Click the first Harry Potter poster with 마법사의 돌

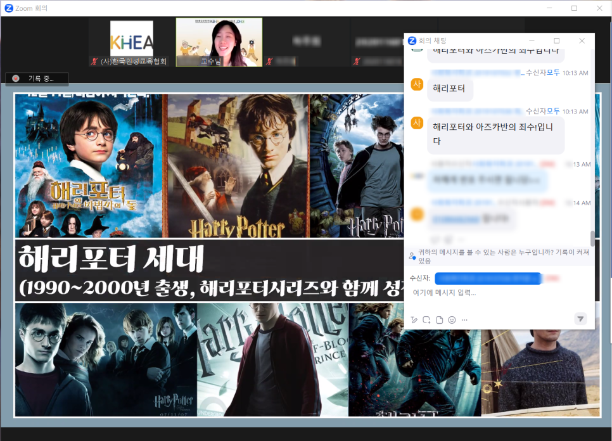tap(88, 165)
